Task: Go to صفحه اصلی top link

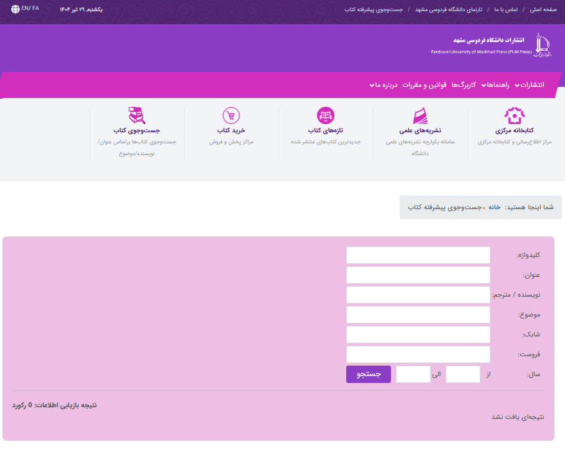Action: [x=543, y=9]
